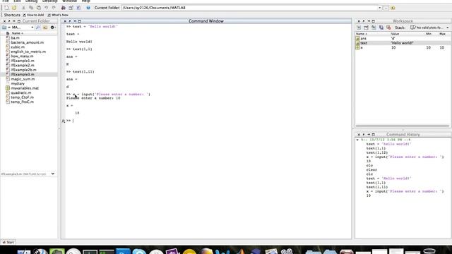Image resolution: width=452 pixels, height=254 pixels.
Task: Select file english_to_metric.m
Action: pos(28,52)
